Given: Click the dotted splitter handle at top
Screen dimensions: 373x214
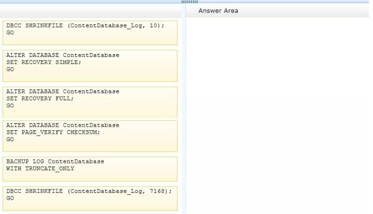Looking at the screenshot, I should 189,2.
